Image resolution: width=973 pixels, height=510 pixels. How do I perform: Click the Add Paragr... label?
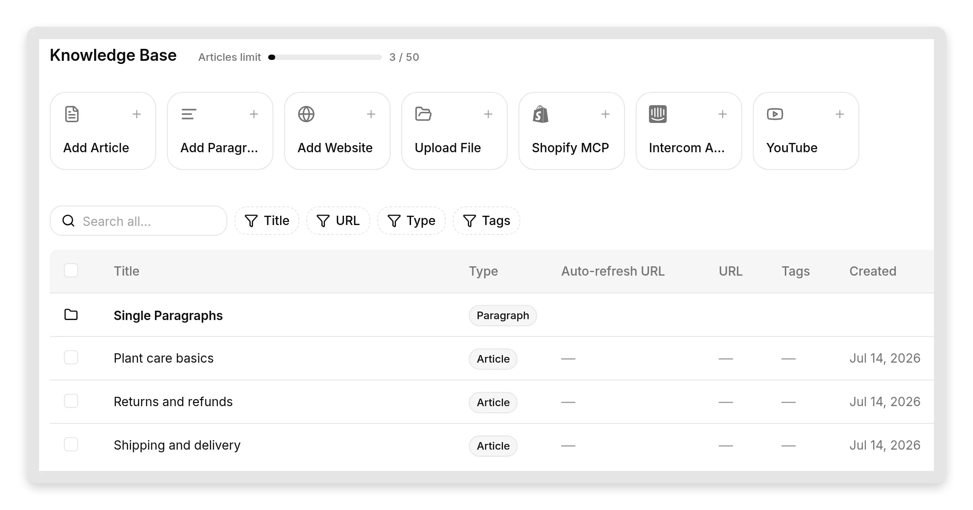tap(219, 148)
